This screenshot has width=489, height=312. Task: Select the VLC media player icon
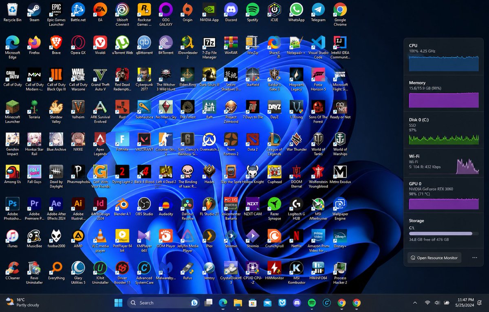point(100,241)
